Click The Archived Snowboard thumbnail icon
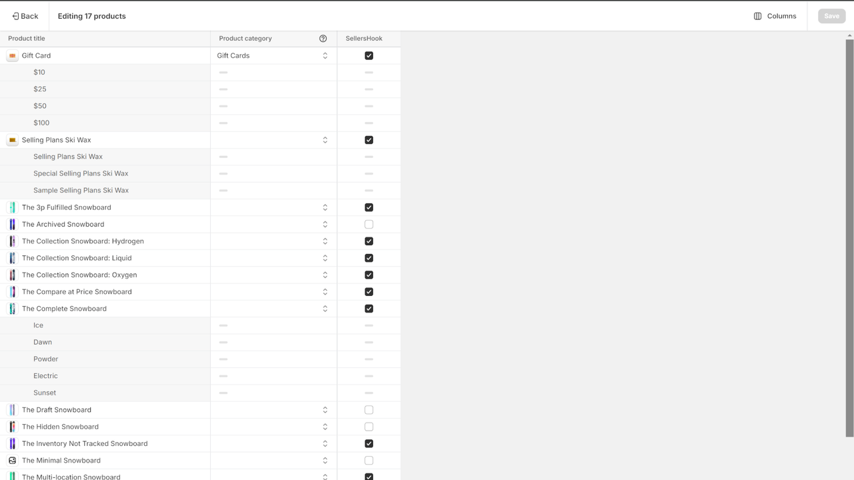The width and height of the screenshot is (854, 480). tap(12, 225)
